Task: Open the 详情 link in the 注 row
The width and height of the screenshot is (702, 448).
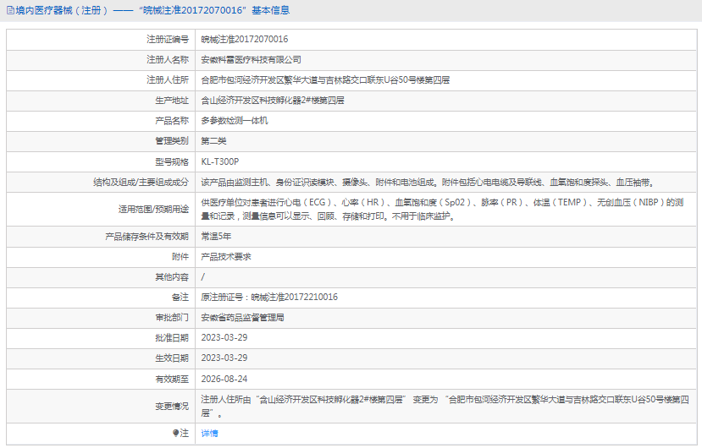Action: pos(209,433)
